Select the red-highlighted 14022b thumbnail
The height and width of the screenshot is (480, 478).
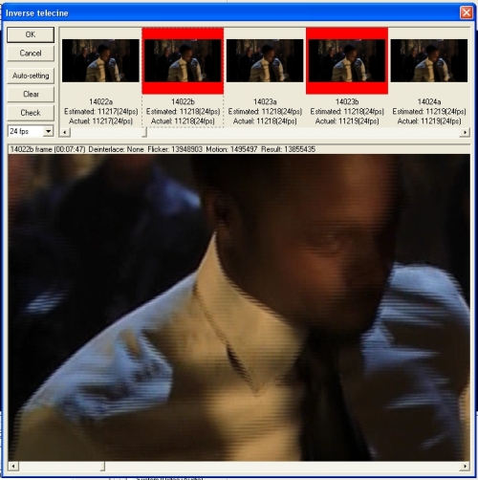[x=183, y=60]
